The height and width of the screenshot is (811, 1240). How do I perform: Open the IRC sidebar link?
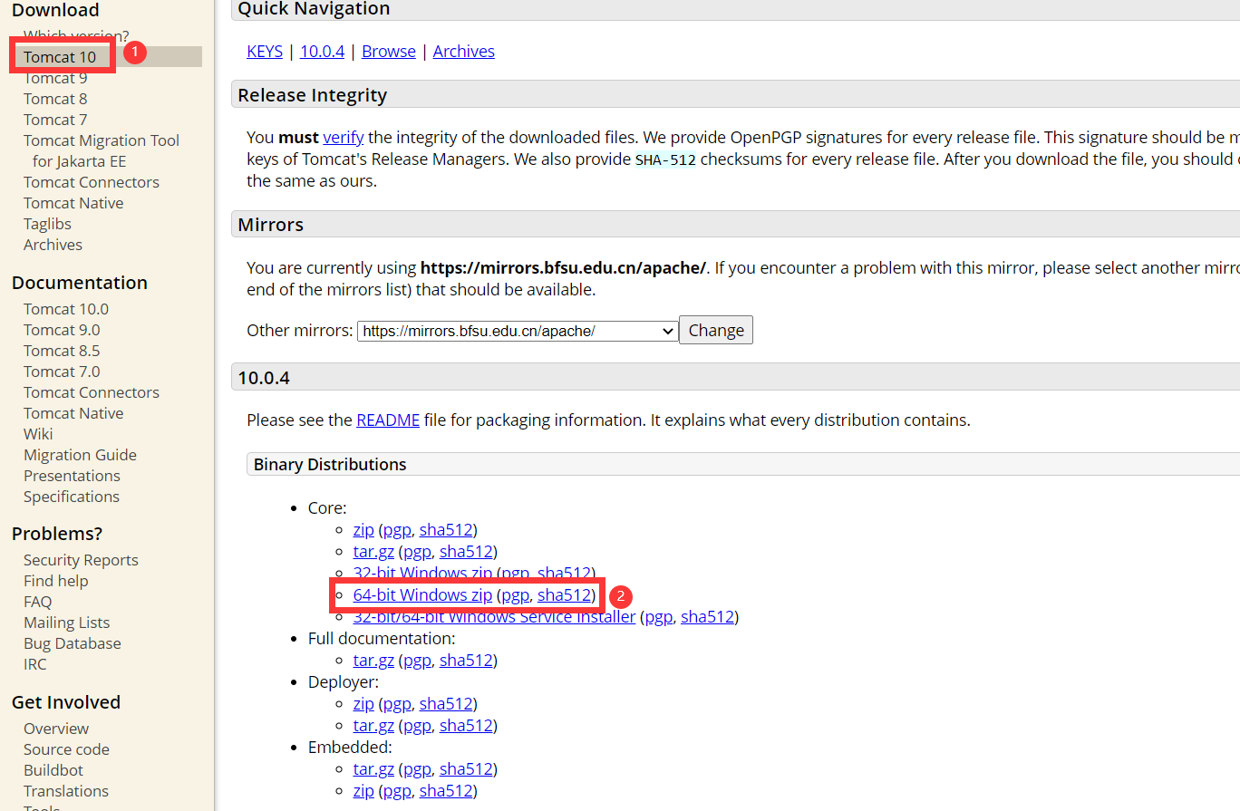tap(35, 664)
